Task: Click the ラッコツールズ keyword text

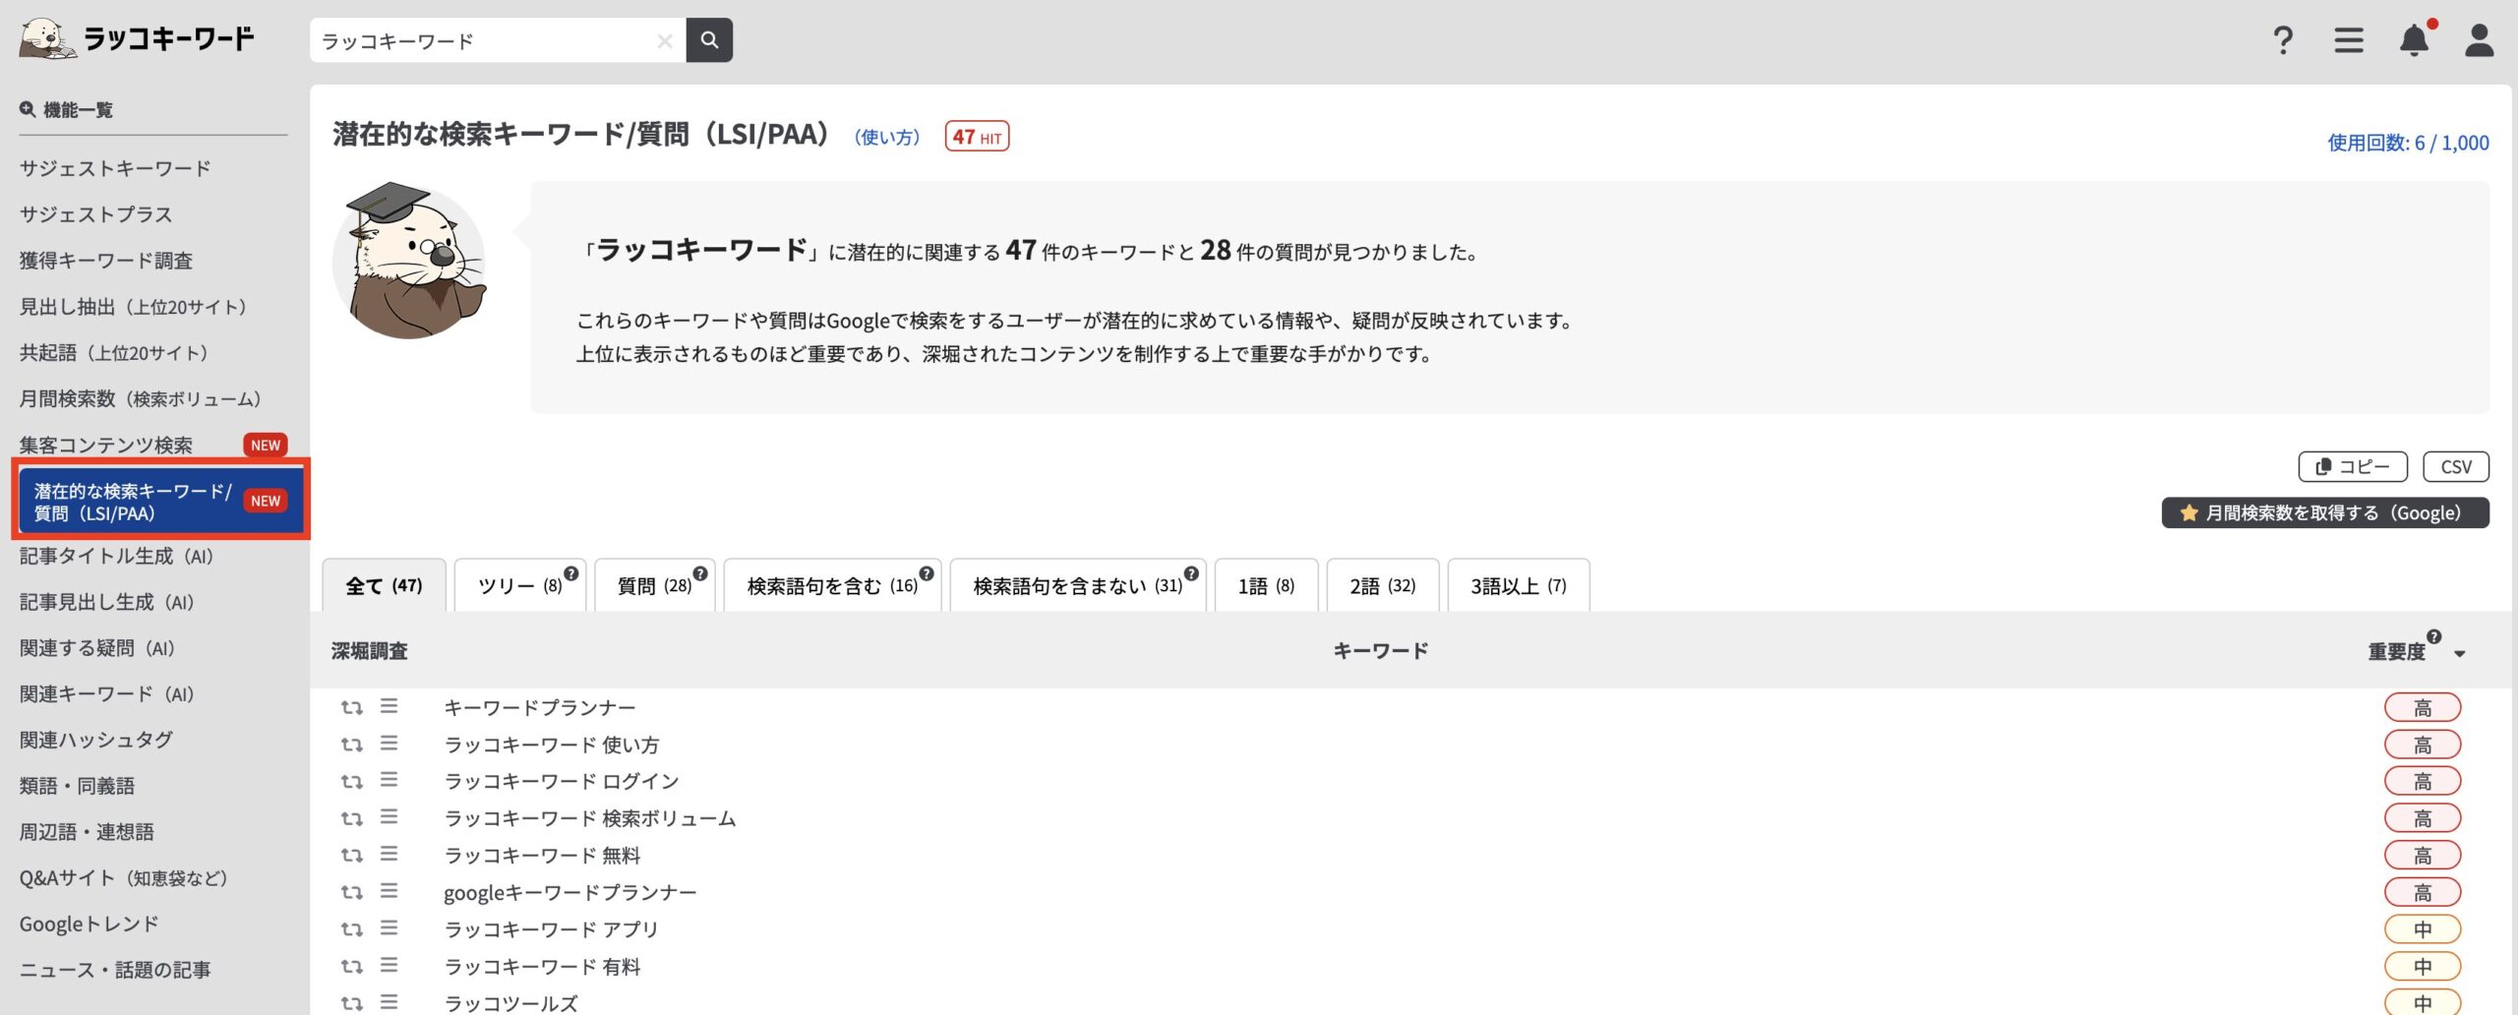Action: click(x=510, y=1003)
